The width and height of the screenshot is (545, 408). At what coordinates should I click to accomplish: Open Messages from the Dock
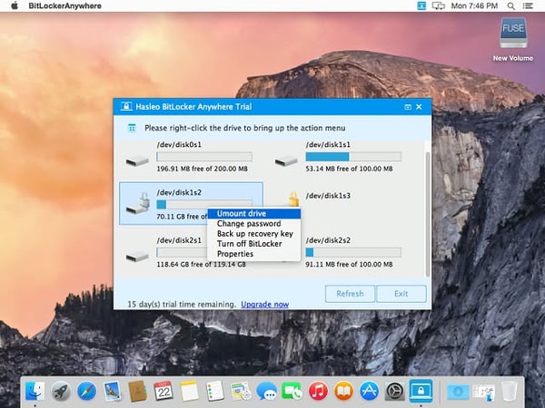pyautogui.click(x=266, y=392)
